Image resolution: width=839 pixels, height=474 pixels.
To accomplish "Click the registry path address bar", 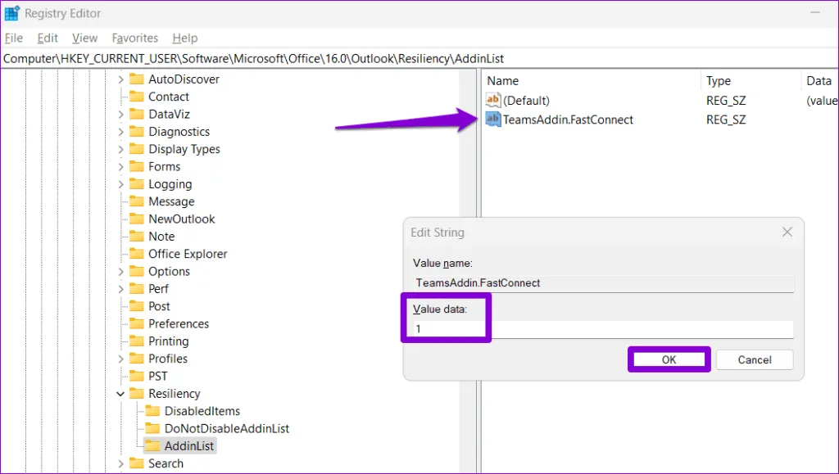I will click(x=410, y=59).
